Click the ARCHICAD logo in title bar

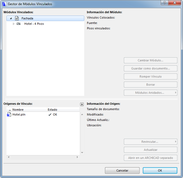(4, 4)
